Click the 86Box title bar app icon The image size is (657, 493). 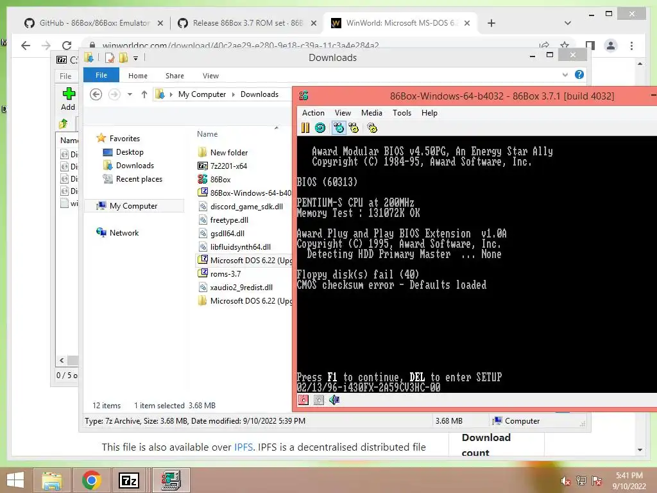[x=303, y=96]
